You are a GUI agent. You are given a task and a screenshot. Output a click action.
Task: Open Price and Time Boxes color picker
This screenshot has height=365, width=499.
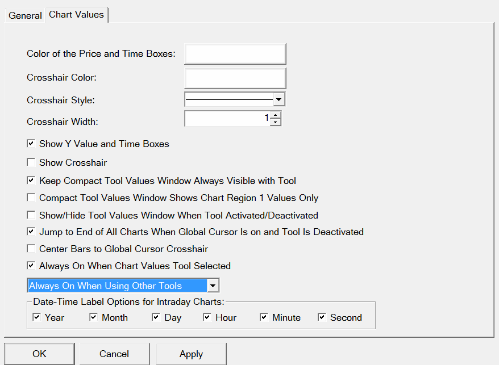coord(235,54)
